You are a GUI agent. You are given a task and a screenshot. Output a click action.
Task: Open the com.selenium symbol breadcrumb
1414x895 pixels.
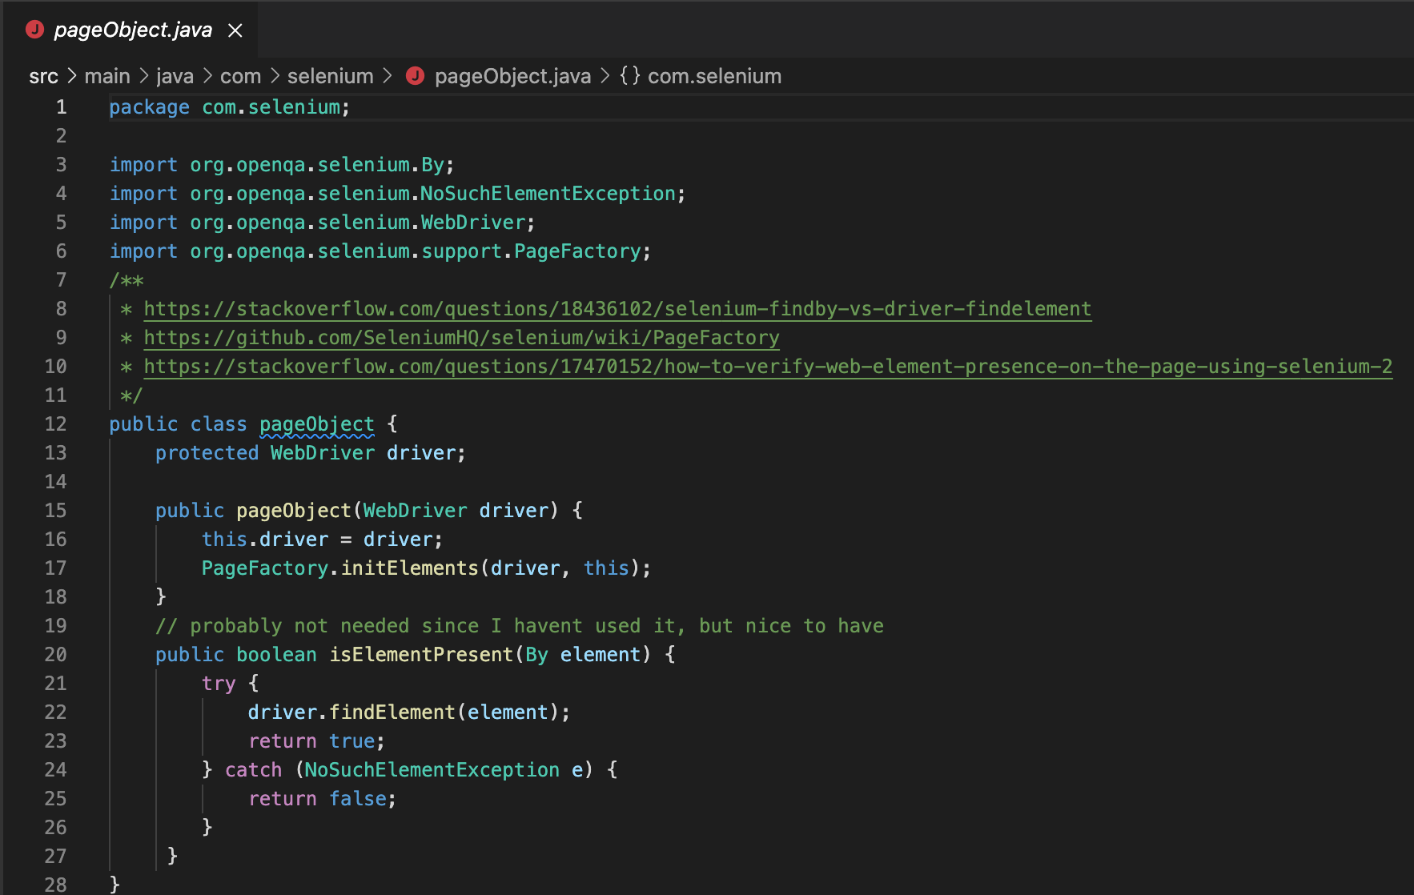tap(714, 76)
